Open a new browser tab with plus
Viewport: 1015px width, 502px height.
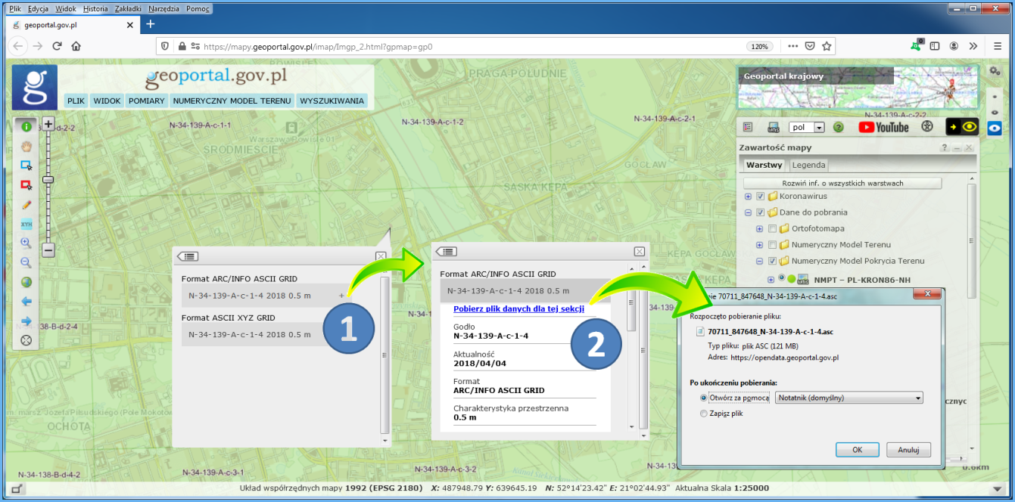coord(150,24)
